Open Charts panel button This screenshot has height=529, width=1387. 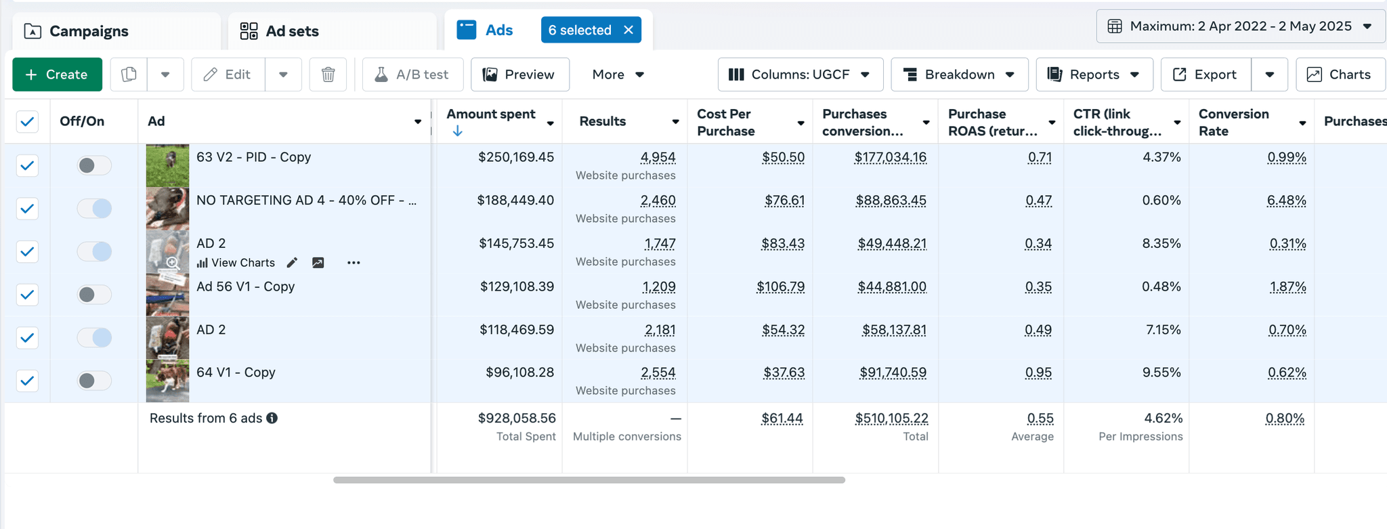click(1340, 75)
